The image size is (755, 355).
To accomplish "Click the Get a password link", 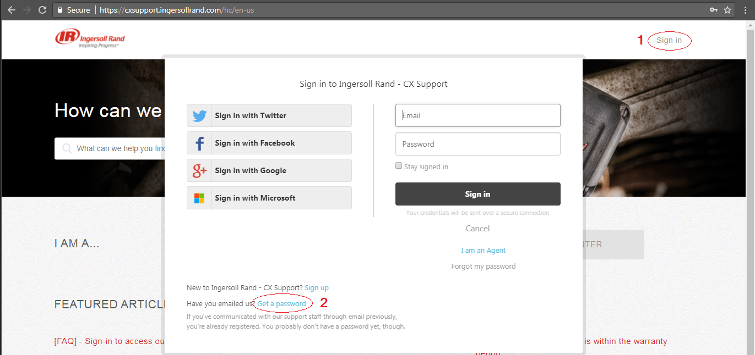I will (282, 304).
